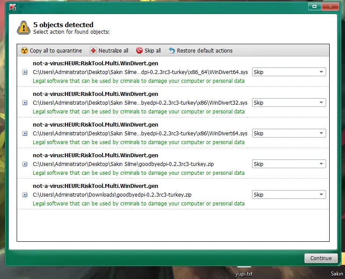Click the Restore default actions arrow icon

point(171,50)
